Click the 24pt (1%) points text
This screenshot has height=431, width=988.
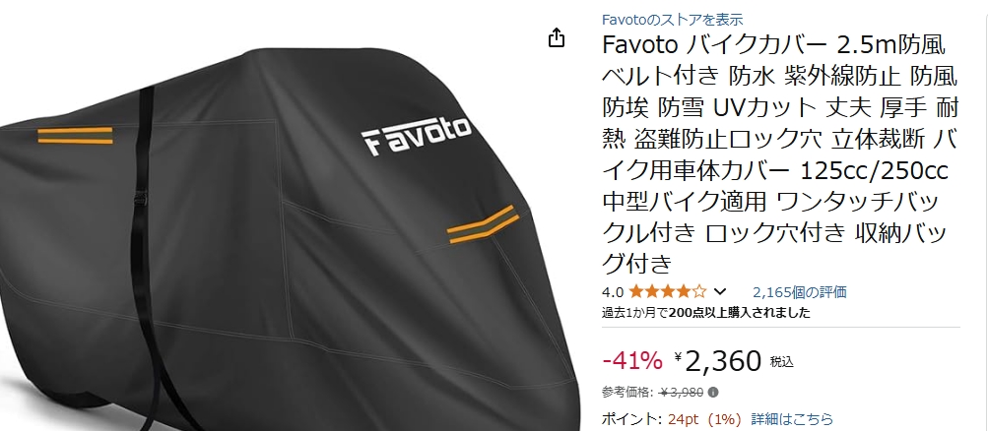point(706,419)
